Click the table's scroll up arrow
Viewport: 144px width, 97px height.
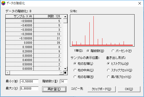pyautogui.click(x=65, y=17)
